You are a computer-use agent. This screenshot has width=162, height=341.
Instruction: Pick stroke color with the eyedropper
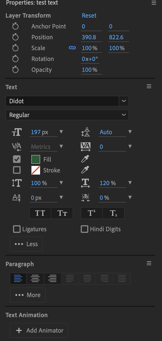(85, 170)
